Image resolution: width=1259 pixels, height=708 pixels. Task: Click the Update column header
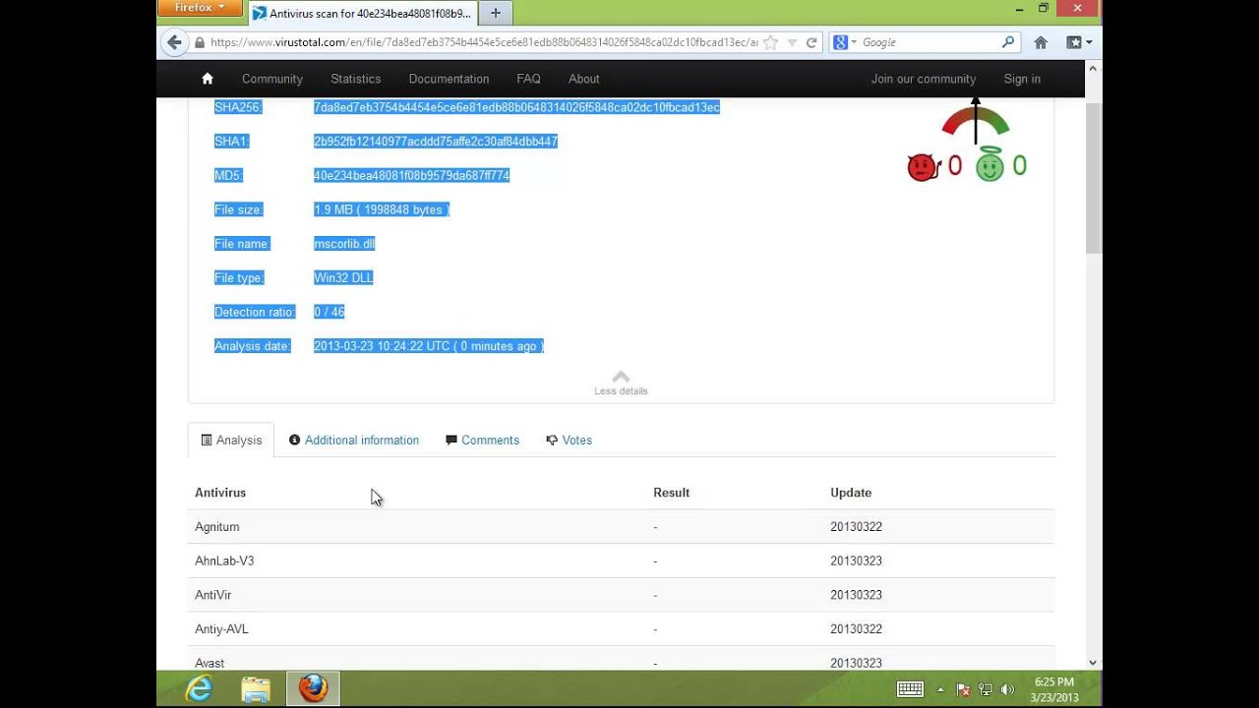coord(851,493)
